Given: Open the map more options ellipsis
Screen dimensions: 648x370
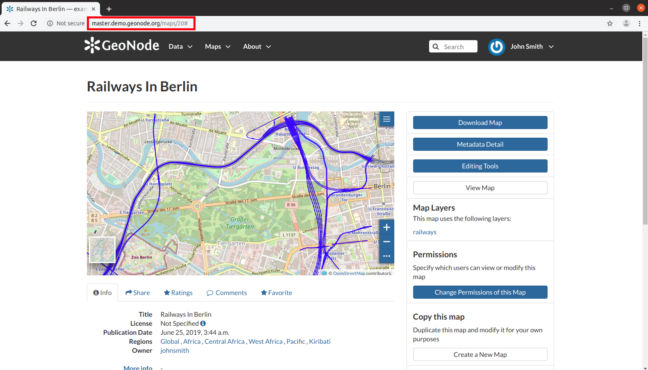Looking at the screenshot, I should click(387, 256).
